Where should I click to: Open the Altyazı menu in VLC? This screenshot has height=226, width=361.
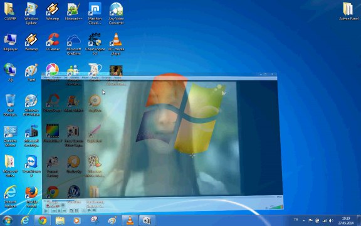pos(85,78)
